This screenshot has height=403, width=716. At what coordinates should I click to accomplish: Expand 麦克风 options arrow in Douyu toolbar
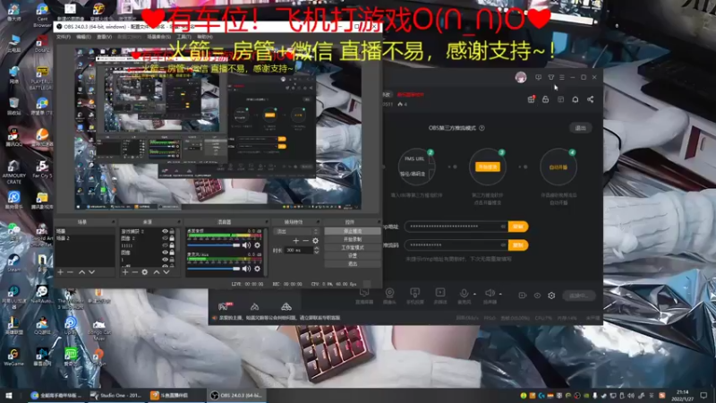(475, 294)
